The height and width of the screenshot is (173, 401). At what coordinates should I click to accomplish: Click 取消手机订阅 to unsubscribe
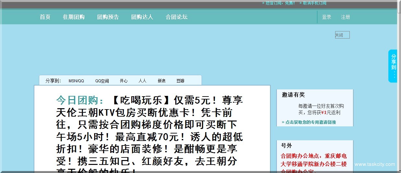pyautogui.click(x=313, y=3)
